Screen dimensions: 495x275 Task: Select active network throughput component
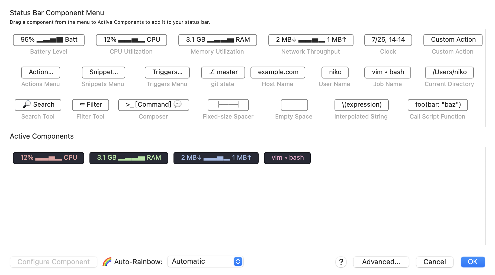click(216, 158)
